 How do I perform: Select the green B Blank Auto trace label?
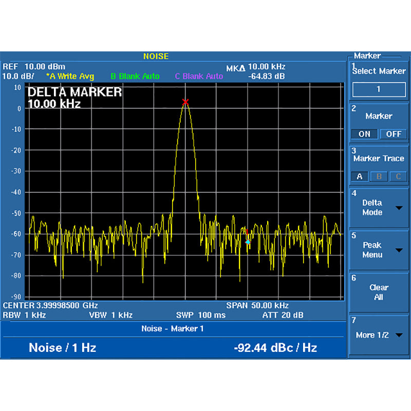point(135,77)
